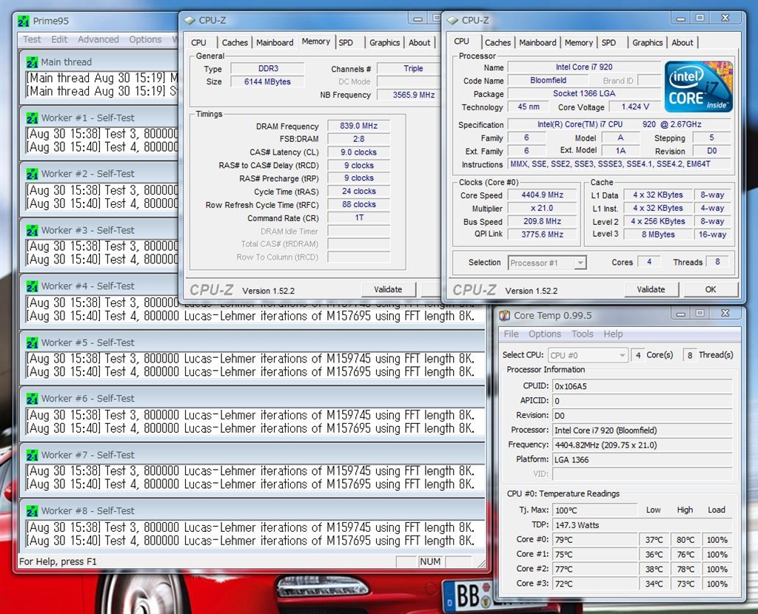758x614 pixels.
Task: Switch to Mainboard tab in Memory CPU-Z window
Action: pyautogui.click(x=275, y=42)
